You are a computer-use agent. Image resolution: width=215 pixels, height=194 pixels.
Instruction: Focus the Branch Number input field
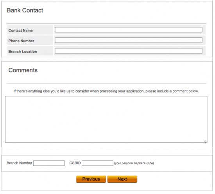click(49, 163)
